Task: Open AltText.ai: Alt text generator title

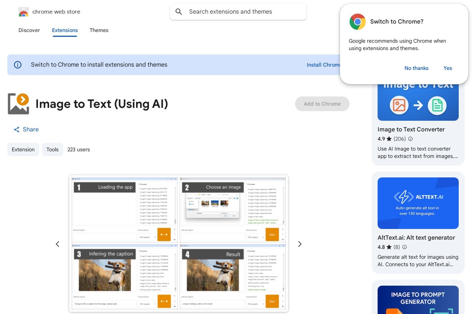Action: coord(416,238)
